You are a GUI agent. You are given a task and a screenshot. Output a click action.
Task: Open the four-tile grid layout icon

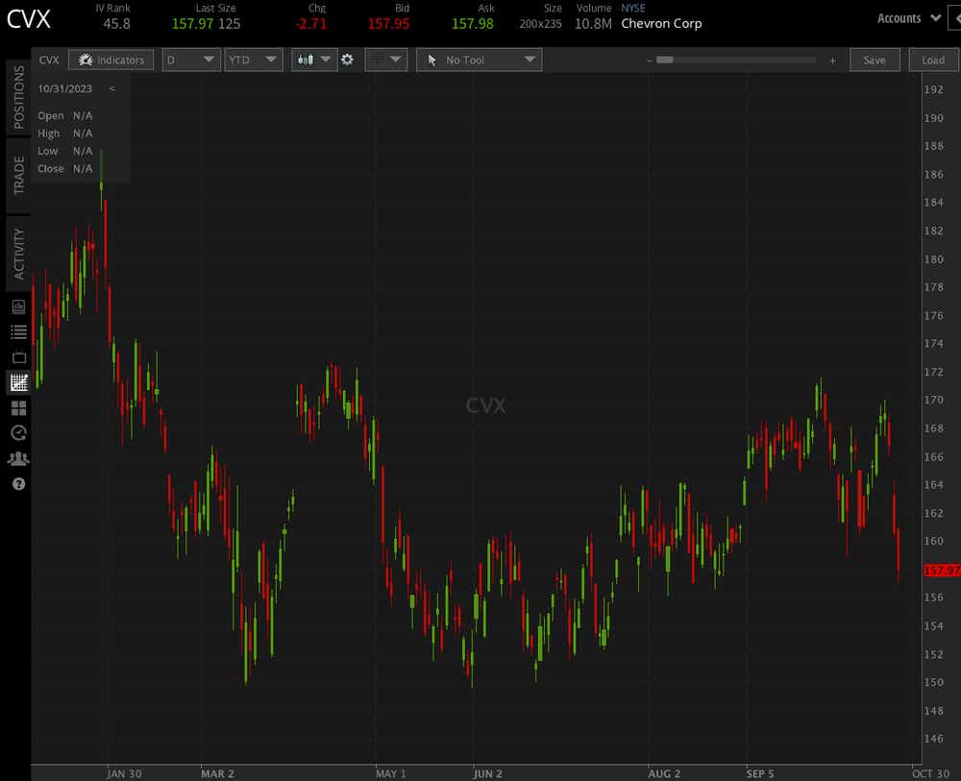pyautogui.click(x=18, y=408)
